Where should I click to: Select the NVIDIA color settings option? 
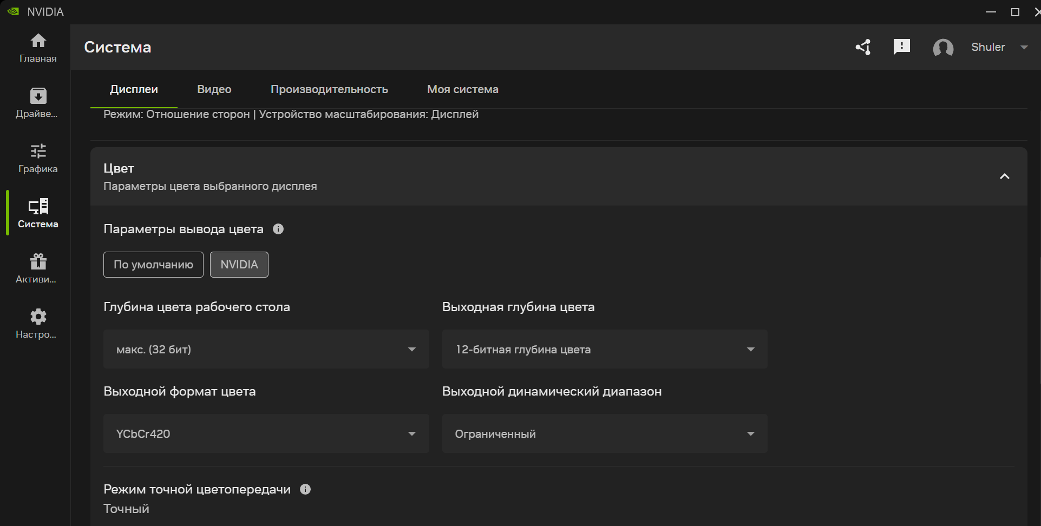pos(239,265)
